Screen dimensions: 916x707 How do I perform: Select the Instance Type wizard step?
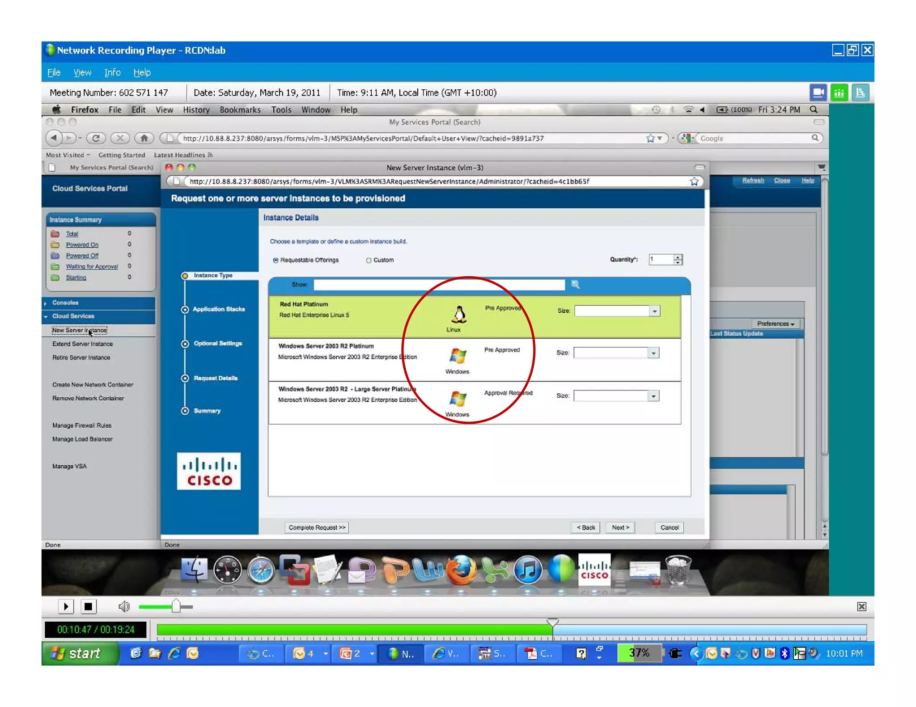(x=212, y=276)
